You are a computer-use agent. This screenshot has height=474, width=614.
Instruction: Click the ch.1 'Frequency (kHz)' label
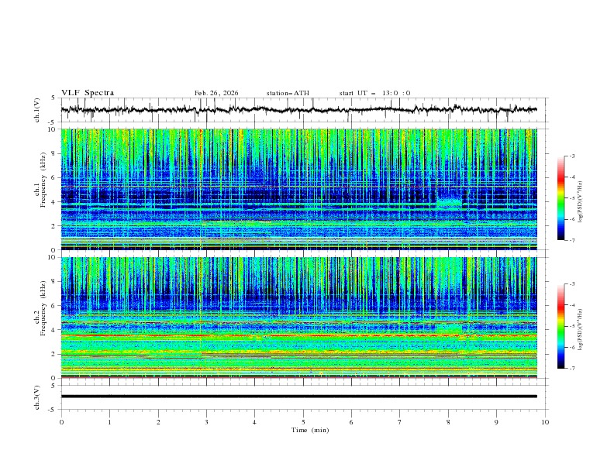click(43, 180)
